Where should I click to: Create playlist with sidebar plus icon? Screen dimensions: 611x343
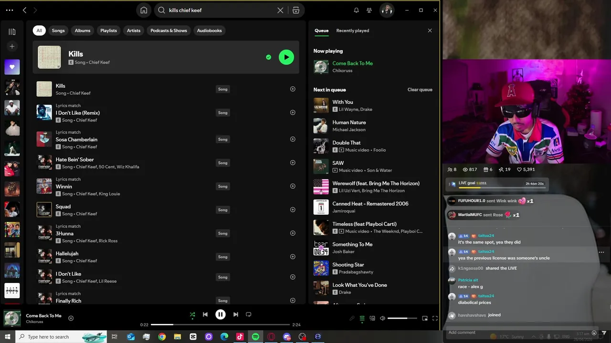[x=12, y=46]
